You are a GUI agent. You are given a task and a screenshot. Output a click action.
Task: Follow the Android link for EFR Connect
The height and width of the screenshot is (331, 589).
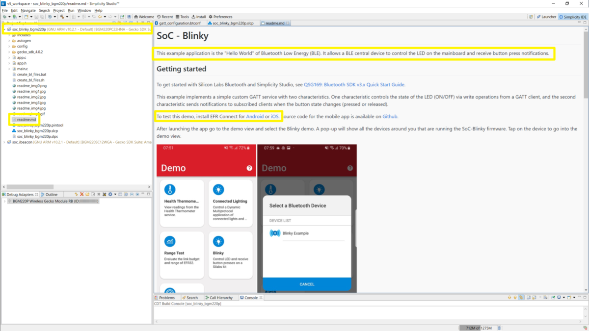(255, 117)
